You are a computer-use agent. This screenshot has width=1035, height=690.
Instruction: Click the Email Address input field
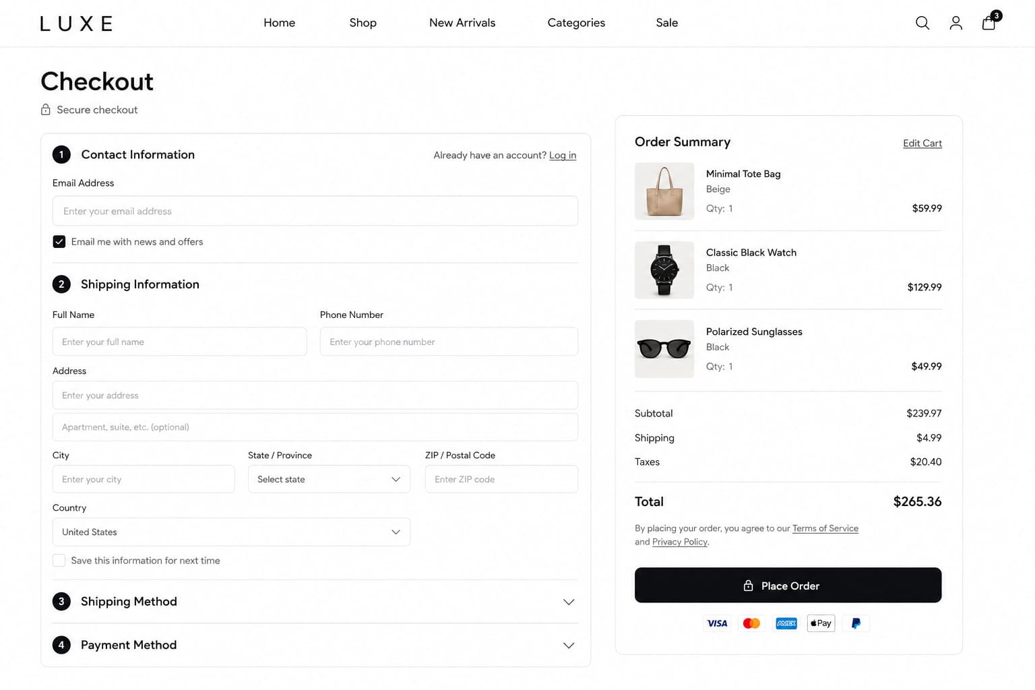pos(315,211)
